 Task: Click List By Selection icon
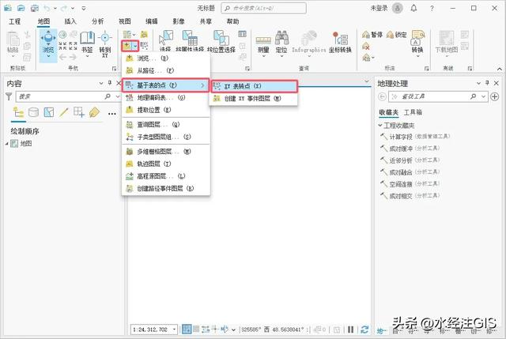coord(49,112)
